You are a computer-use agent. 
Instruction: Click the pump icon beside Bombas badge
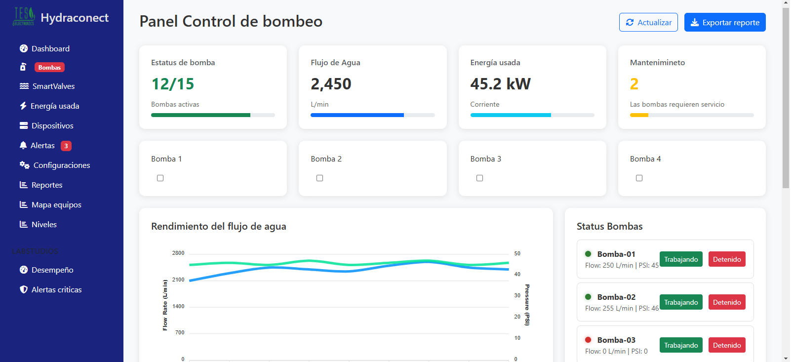pyautogui.click(x=23, y=67)
